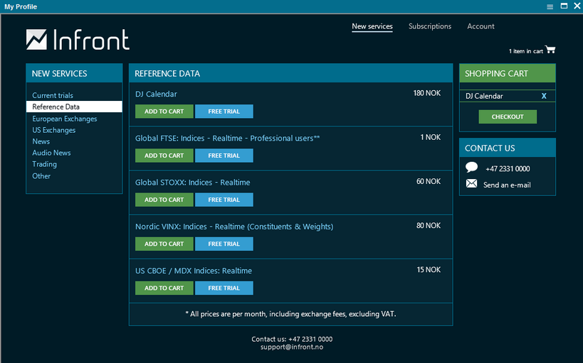Click the Send an e-mail link

pyautogui.click(x=507, y=185)
